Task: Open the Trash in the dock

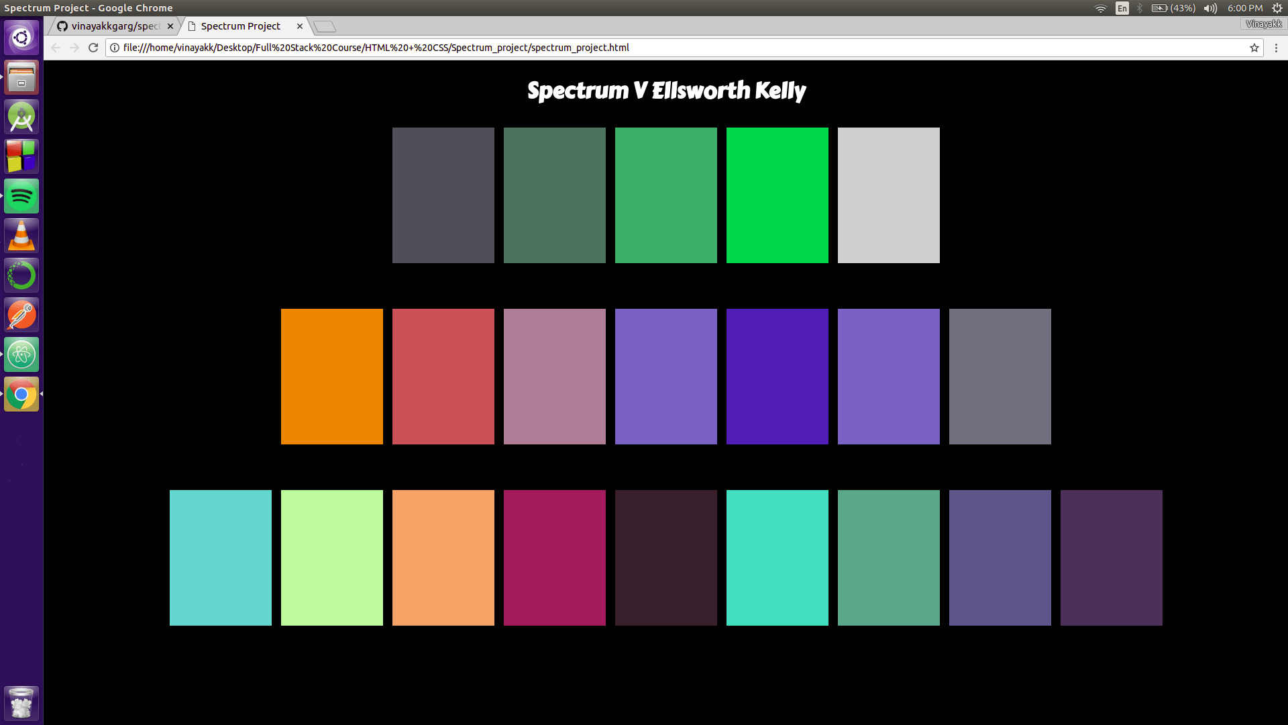Action: click(21, 703)
